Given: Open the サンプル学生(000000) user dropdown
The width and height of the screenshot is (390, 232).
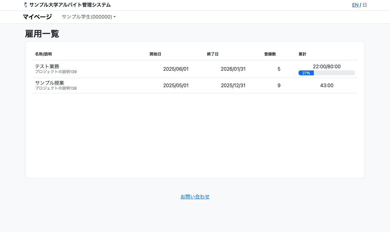Looking at the screenshot, I should 88,17.
